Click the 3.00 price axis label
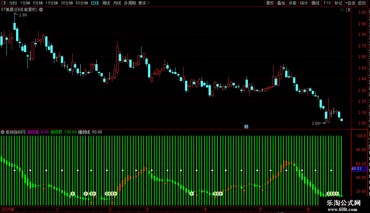 pos(362,12)
